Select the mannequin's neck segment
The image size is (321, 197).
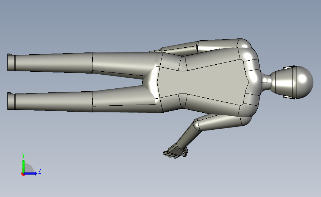pyautogui.click(x=266, y=82)
